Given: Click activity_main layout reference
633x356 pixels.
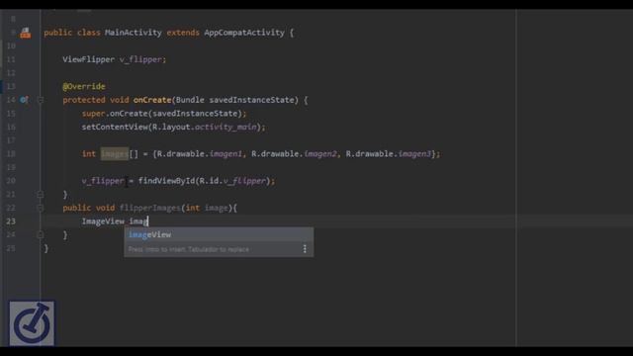Looking at the screenshot, I should click(226, 127).
